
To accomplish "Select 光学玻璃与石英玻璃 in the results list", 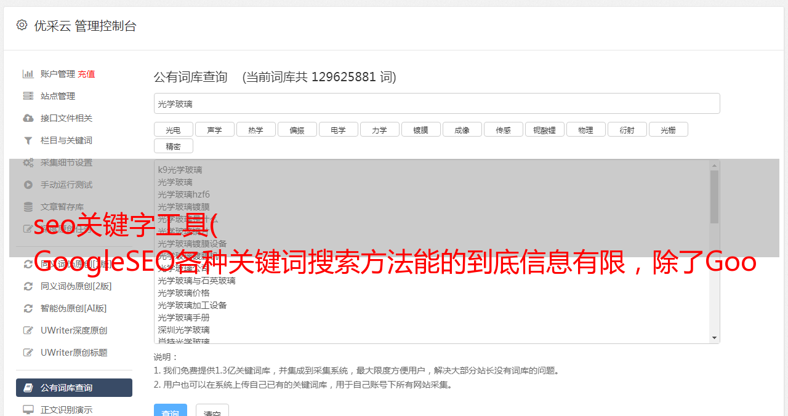I will [196, 281].
